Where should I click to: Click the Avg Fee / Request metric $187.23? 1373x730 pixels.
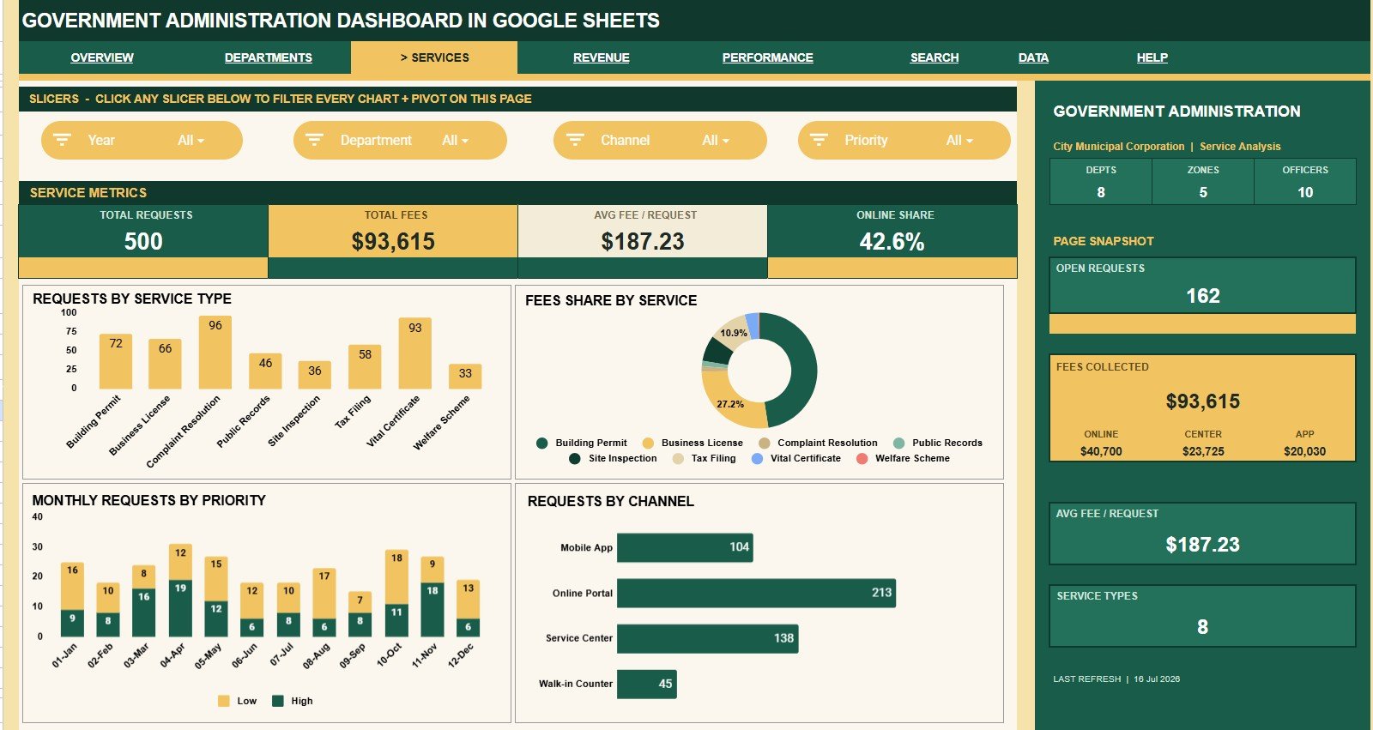point(643,241)
